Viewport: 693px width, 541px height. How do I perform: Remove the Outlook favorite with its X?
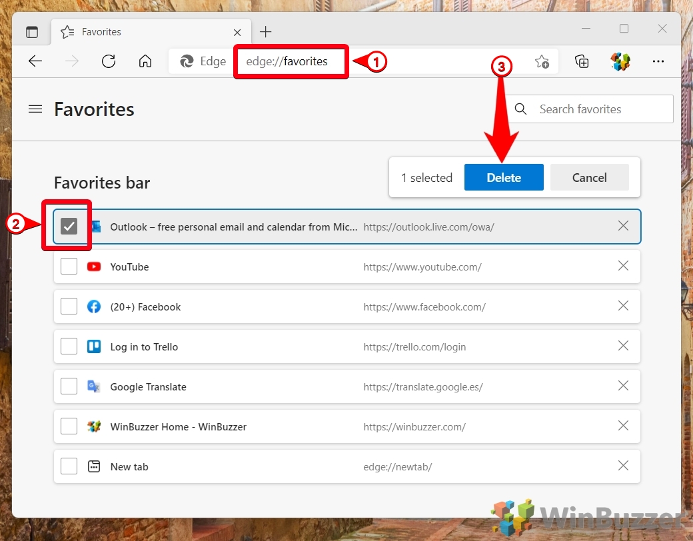(623, 226)
